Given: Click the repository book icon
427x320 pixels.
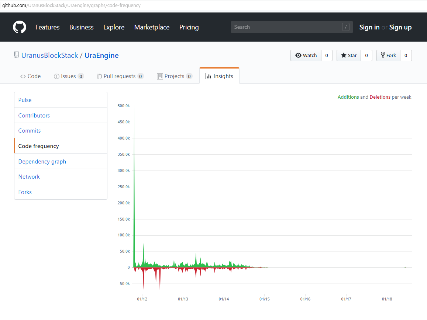Looking at the screenshot, I should point(16,55).
